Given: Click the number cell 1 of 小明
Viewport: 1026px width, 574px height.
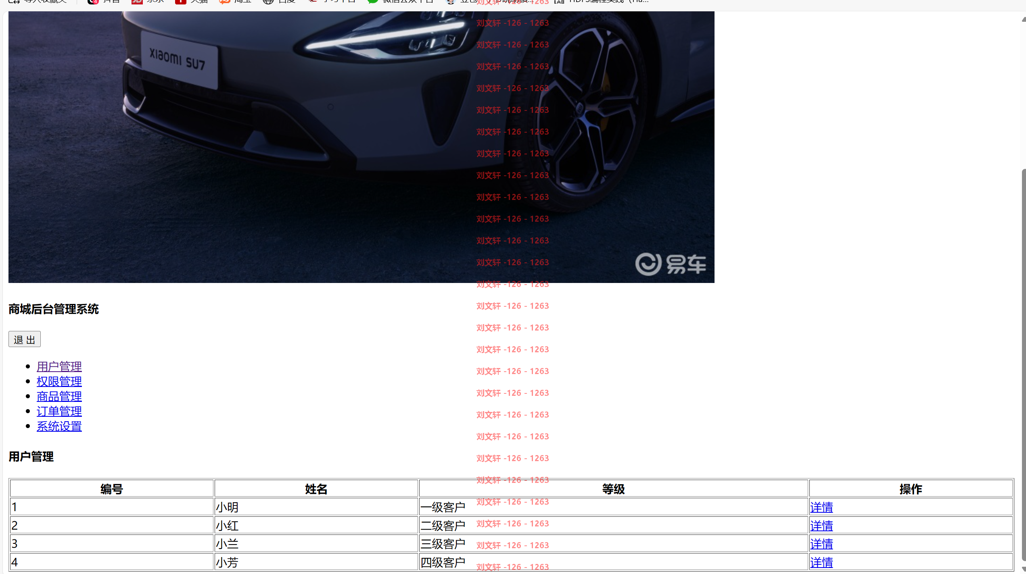Looking at the screenshot, I should pos(112,507).
